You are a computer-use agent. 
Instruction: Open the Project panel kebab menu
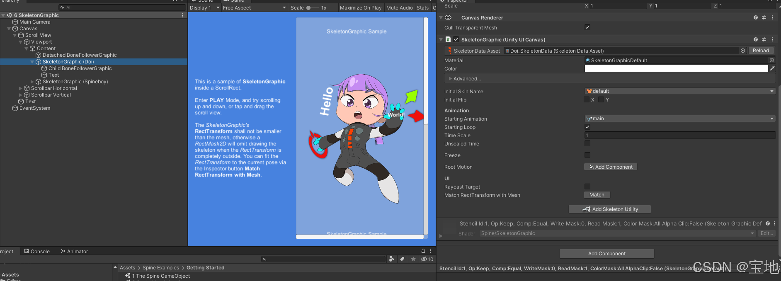click(430, 251)
